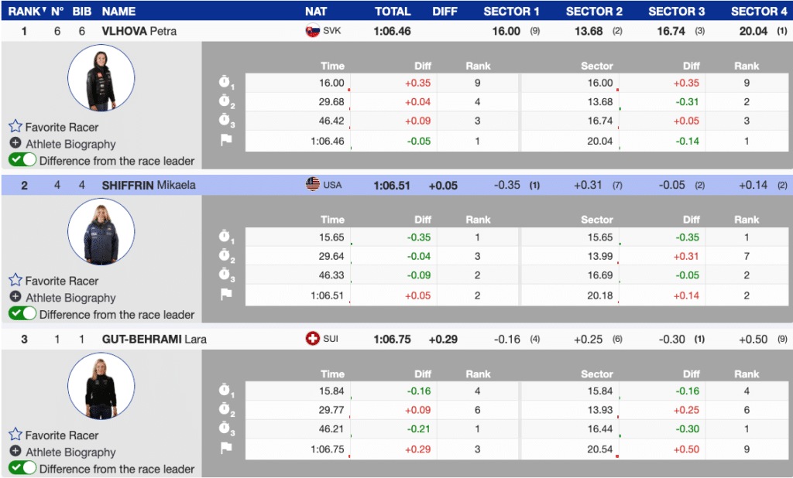Open Gut-Behrami's Athlete Biography link
The width and height of the screenshot is (793, 478).
point(70,452)
